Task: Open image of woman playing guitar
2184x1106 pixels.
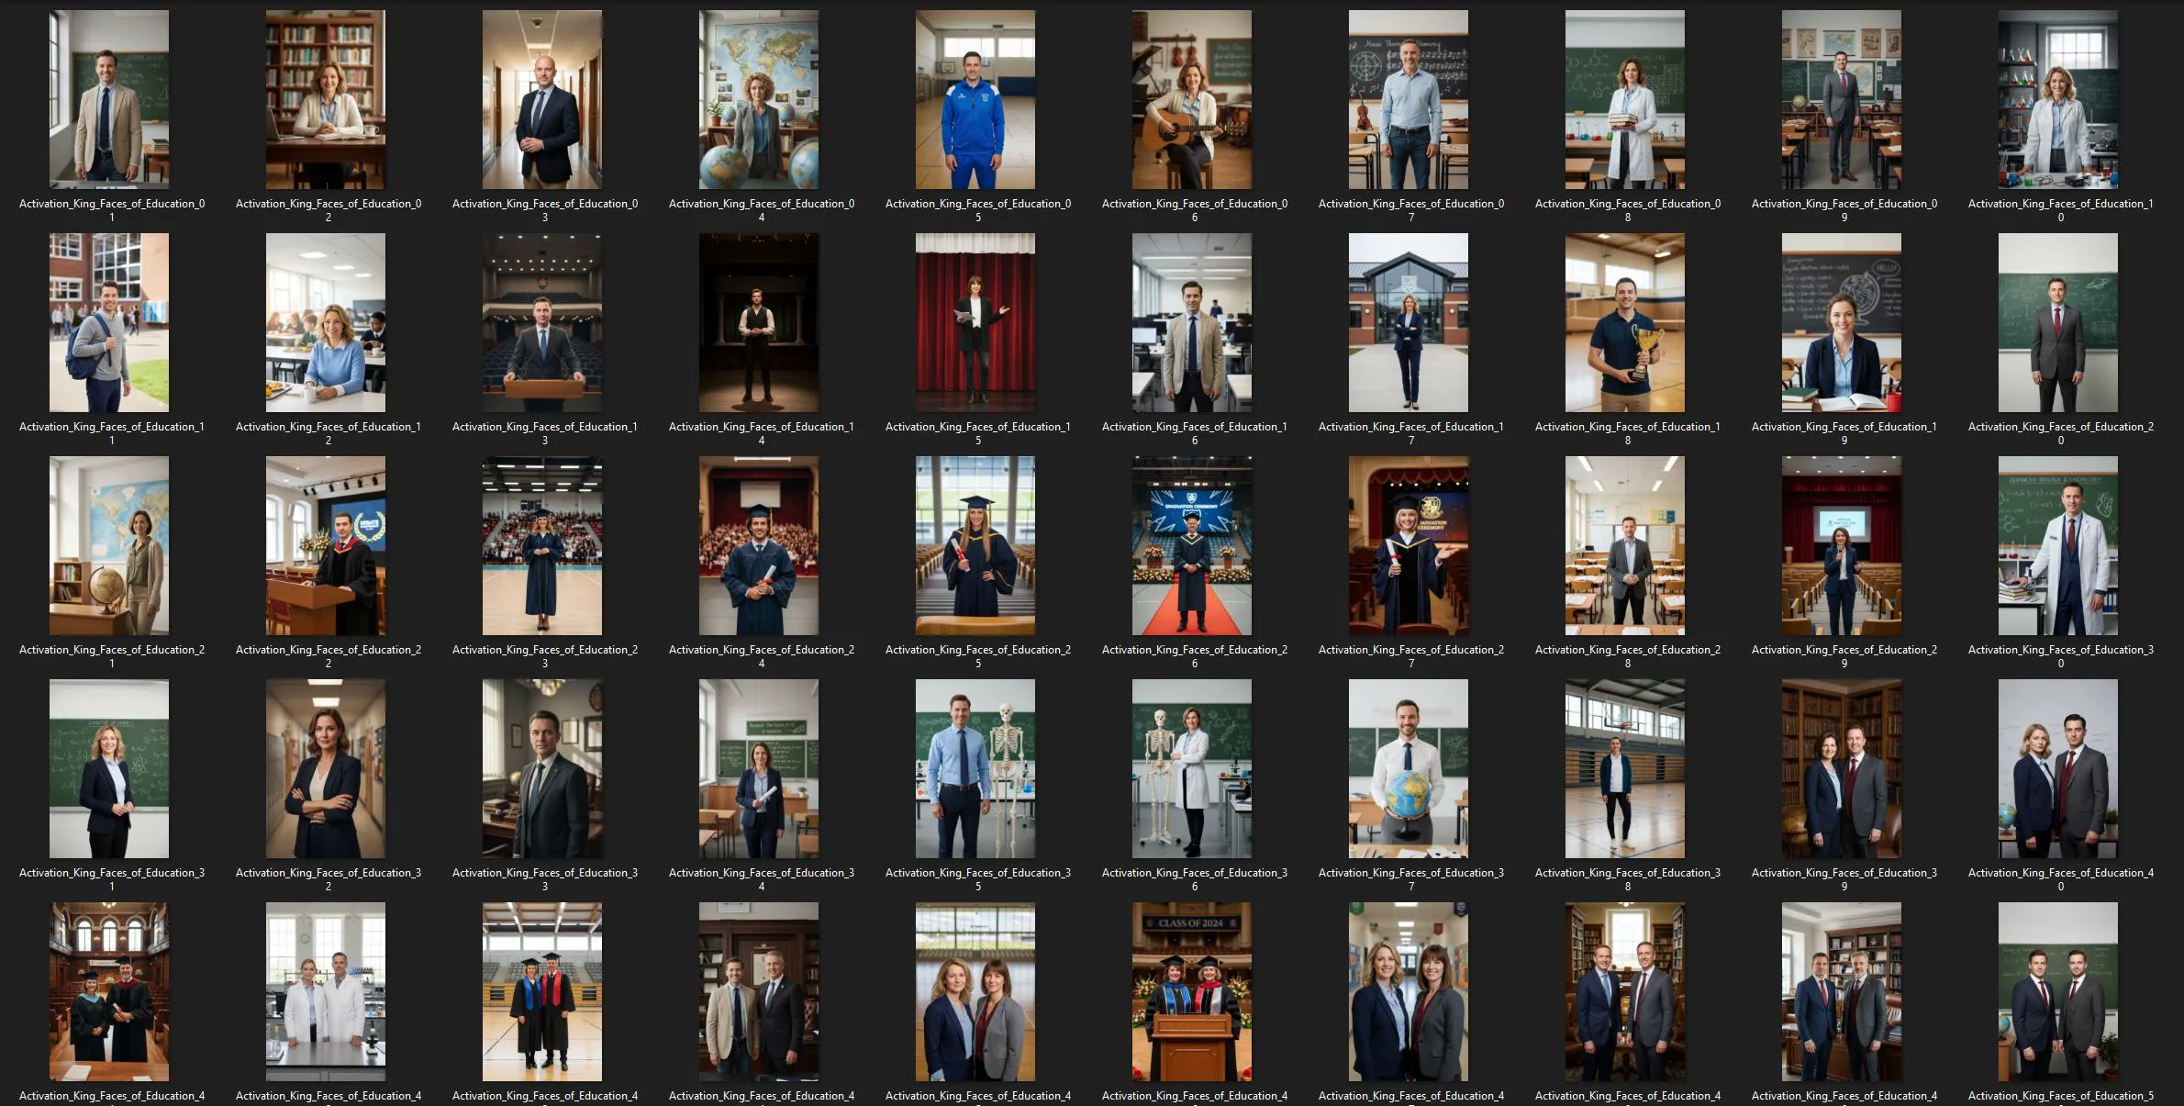Action: [x=1191, y=99]
